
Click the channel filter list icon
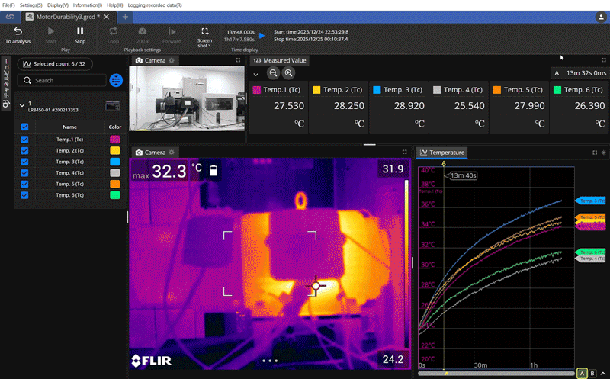tap(116, 80)
